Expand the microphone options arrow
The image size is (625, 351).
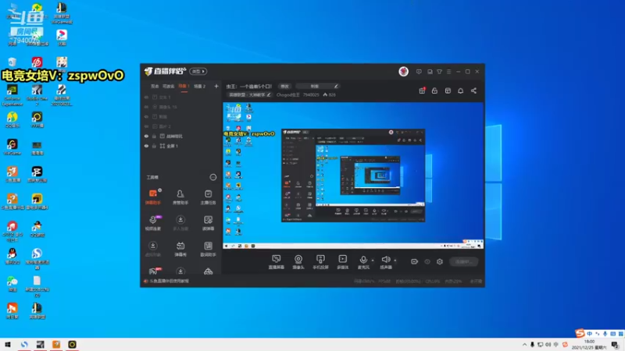(373, 261)
